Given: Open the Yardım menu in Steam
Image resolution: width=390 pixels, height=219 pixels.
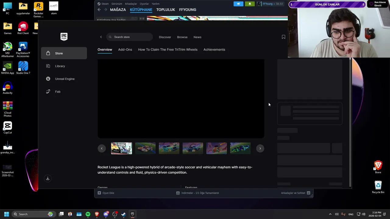Looking at the screenshot, I should tap(155, 4).
